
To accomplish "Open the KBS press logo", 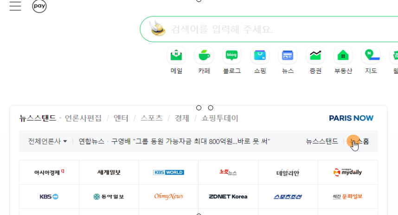I will pos(49,196).
